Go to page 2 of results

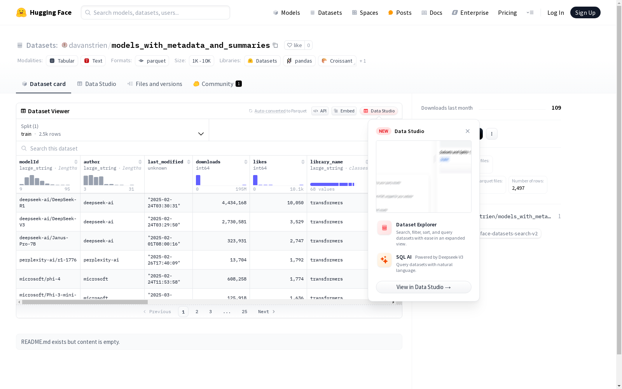click(197, 312)
